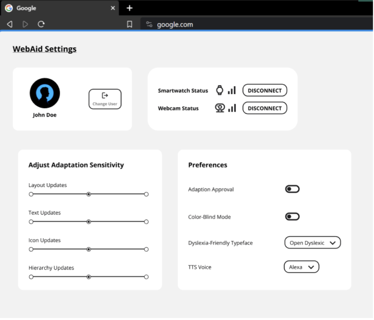This screenshot has width=374, height=320.
Task: Open the Dyslexia-Friendly Typeface dropdown
Action: point(312,243)
